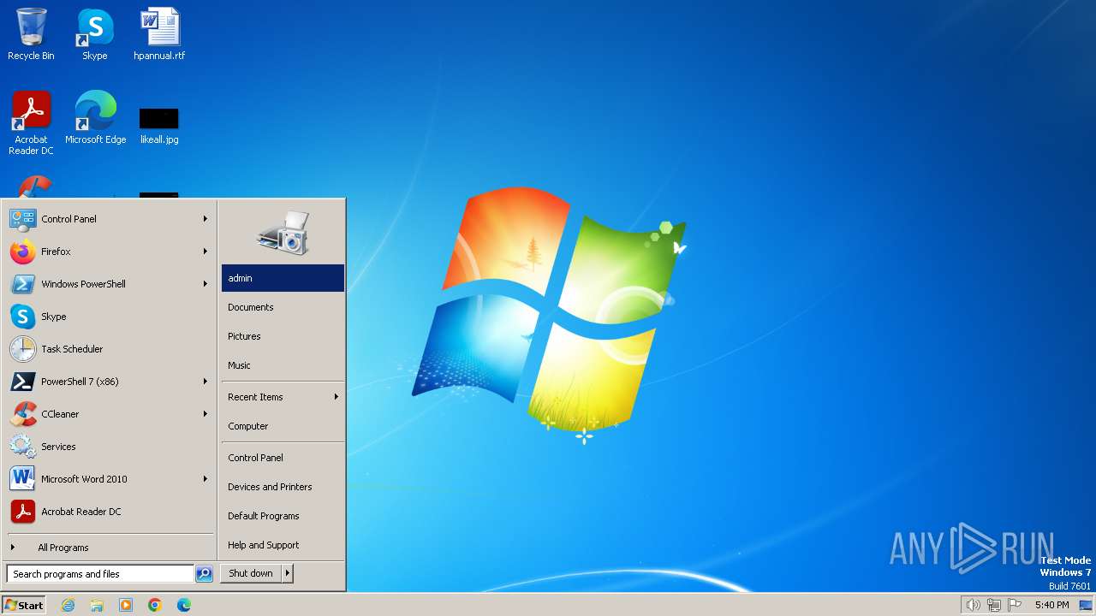Click the user account picture
Screen dimensions: 1096x616
pyautogui.click(x=283, y=232)
